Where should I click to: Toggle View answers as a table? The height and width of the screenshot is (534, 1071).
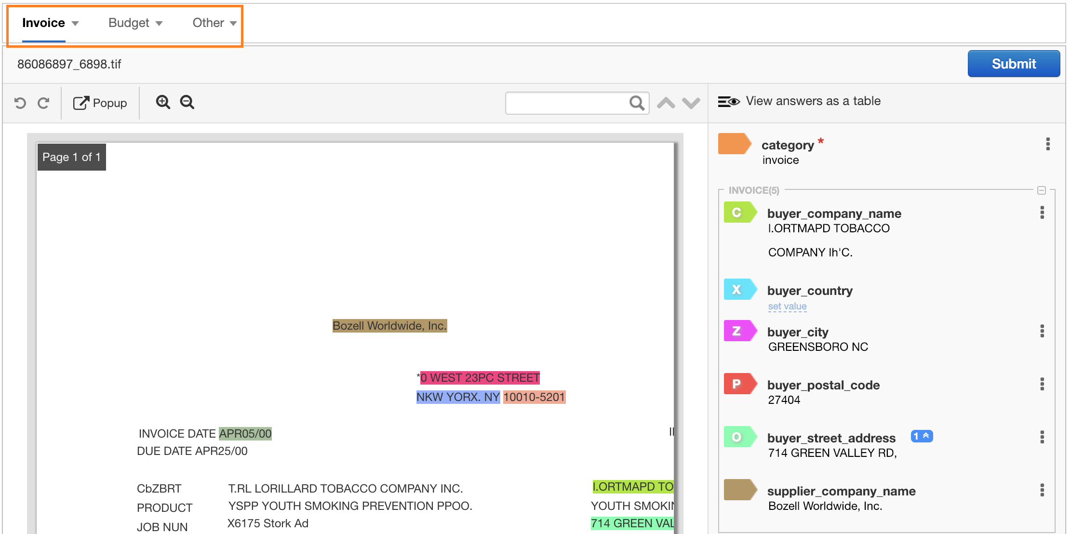[800, 101]
